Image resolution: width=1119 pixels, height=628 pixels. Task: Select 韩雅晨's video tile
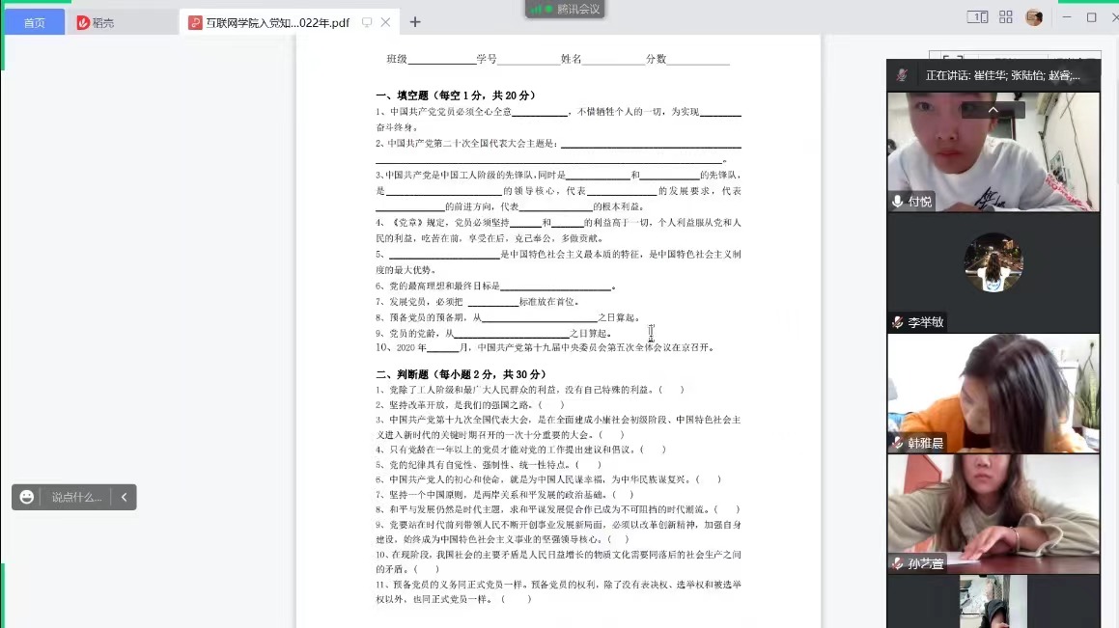pyautogui.click(x=993, y=394)
